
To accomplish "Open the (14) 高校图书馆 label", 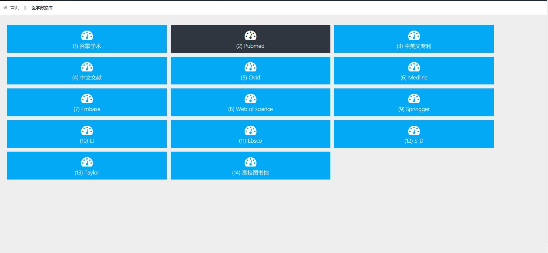I will click(251, 173).
